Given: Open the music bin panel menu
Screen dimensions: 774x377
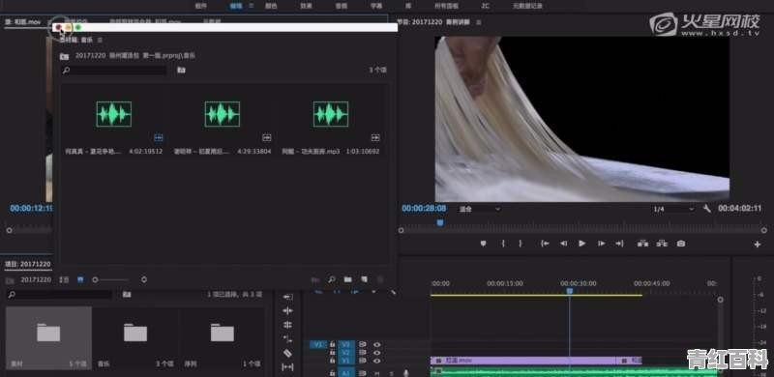Looking at the screenshot, I should 100,40.
